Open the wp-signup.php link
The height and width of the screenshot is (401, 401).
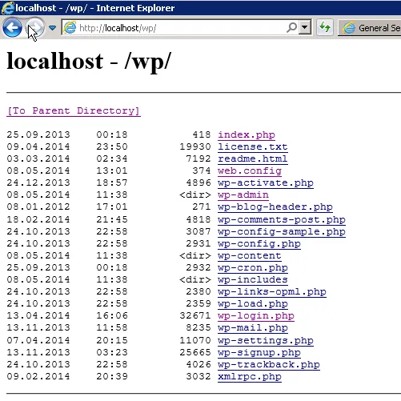(x=259, y=352)
